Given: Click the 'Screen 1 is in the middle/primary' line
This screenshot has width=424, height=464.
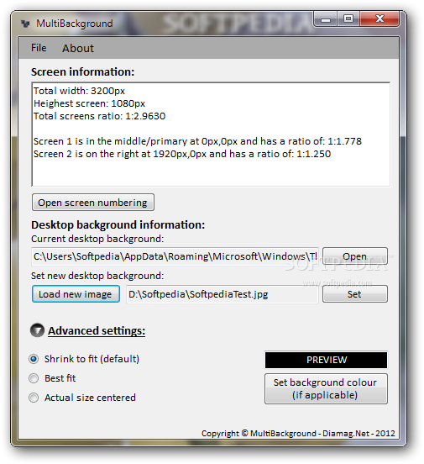Looking at the screenshot, I should tap(197, 141).
